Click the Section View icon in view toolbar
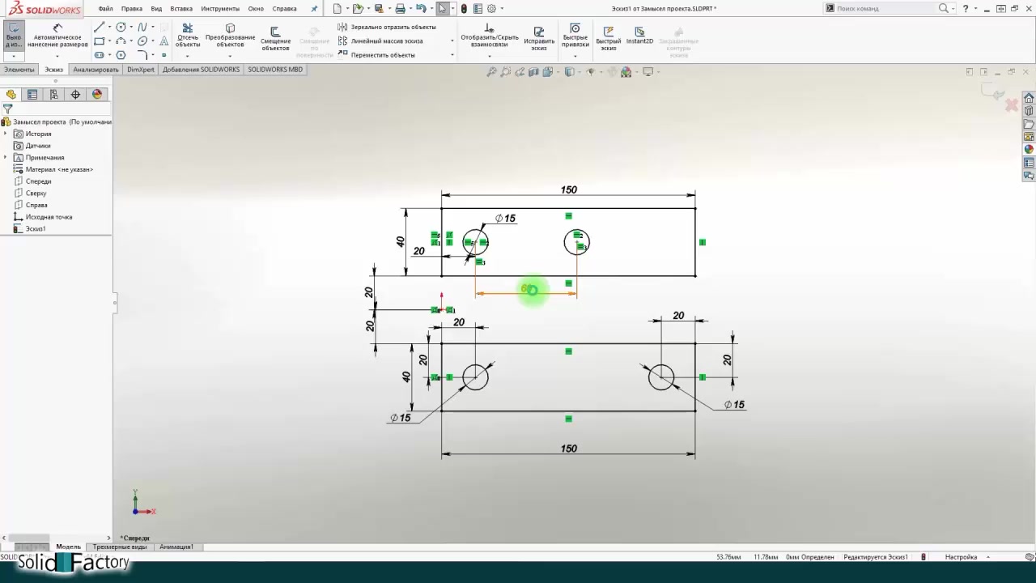The height and width of the screenshot is (583, 1036). 533,72
